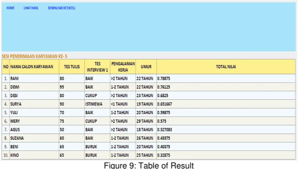Click the name cell KINO
The image size is (298, 169).
click(34, 155)
